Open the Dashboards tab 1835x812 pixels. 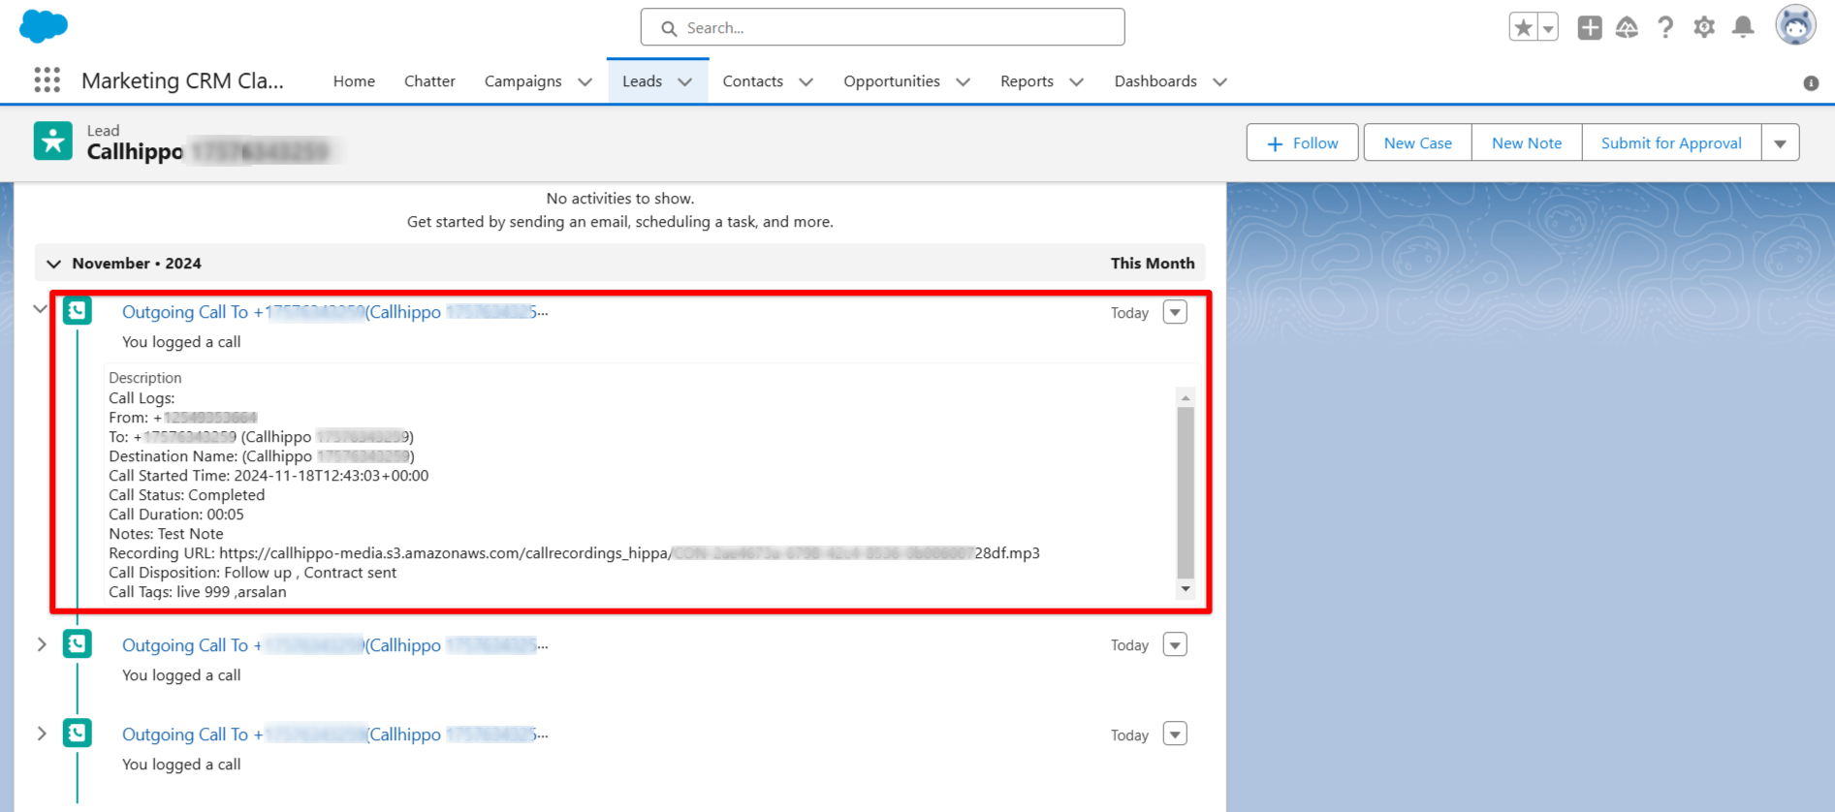click(x=1155, y=81)
